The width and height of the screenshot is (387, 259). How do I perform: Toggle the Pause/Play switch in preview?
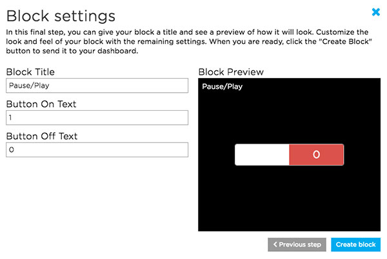[289, 155]
